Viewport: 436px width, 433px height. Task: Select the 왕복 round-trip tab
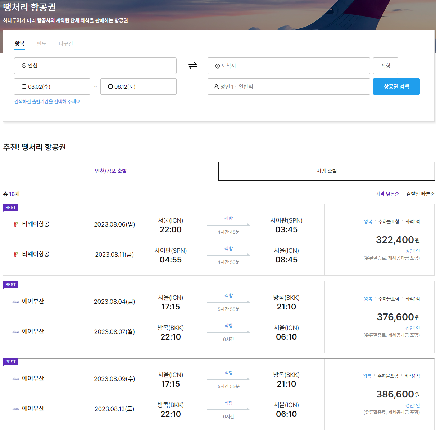tap(20, 44)
